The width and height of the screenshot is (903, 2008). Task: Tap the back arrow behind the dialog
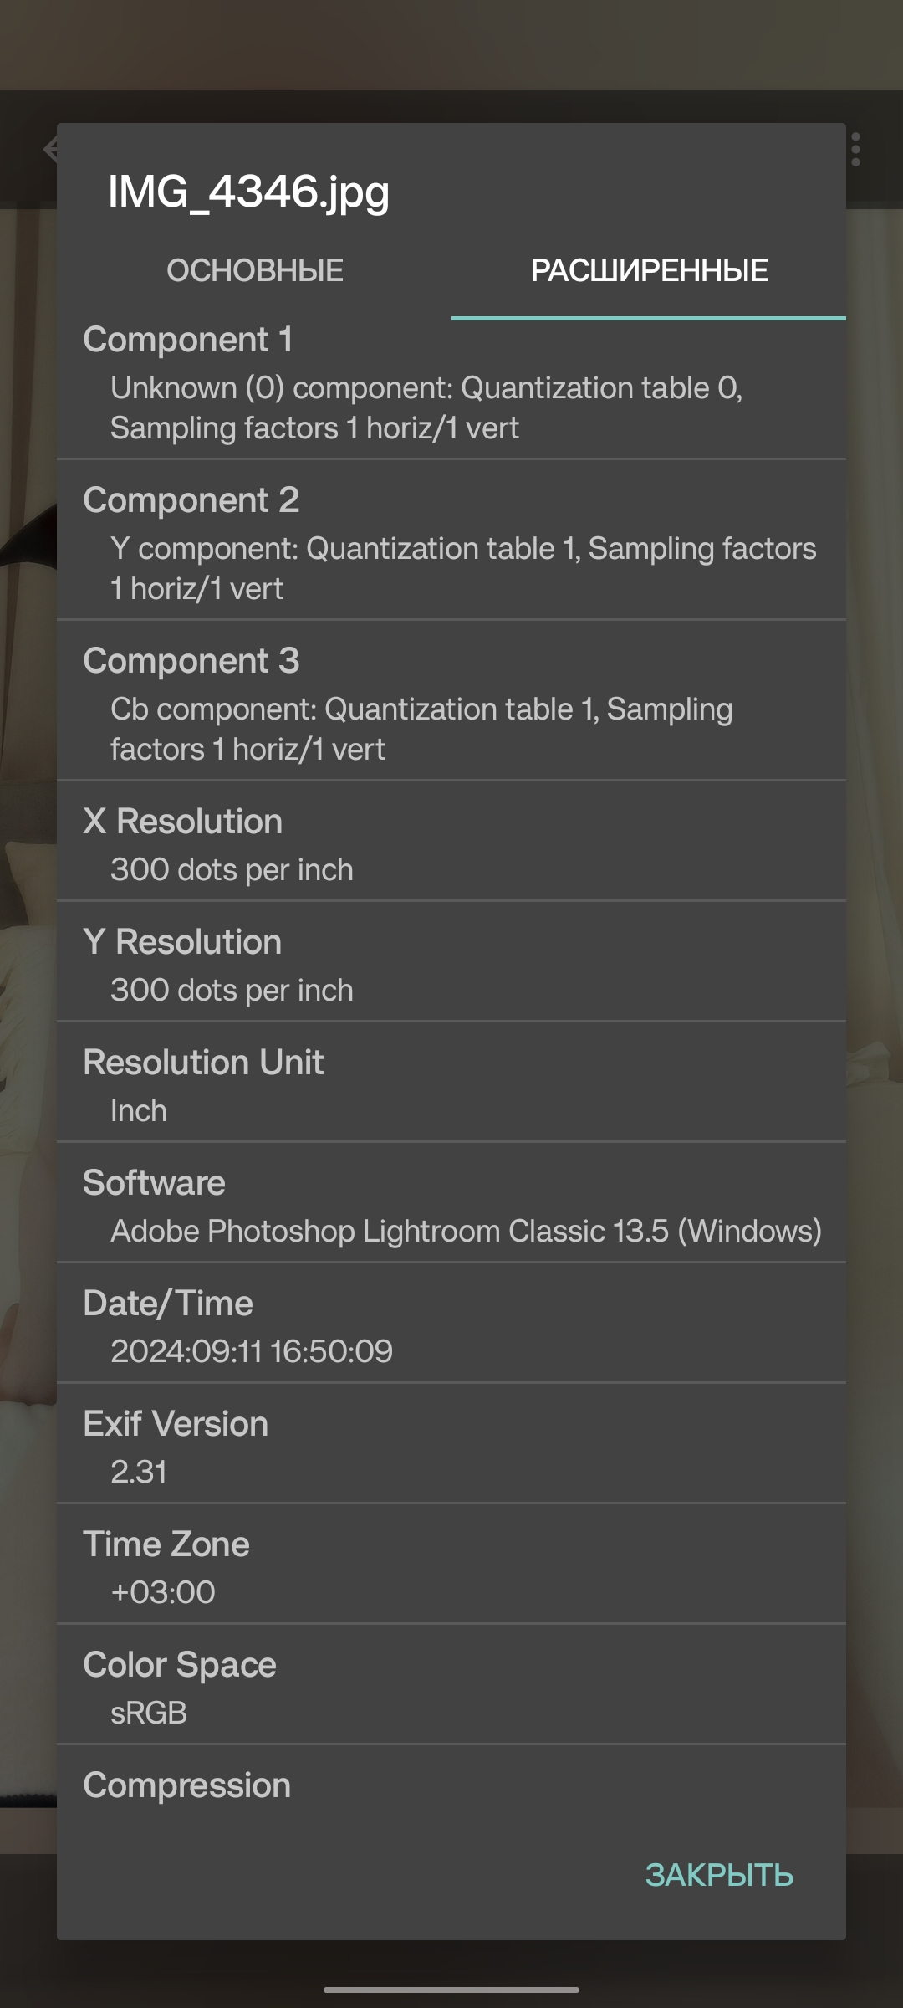48,150
